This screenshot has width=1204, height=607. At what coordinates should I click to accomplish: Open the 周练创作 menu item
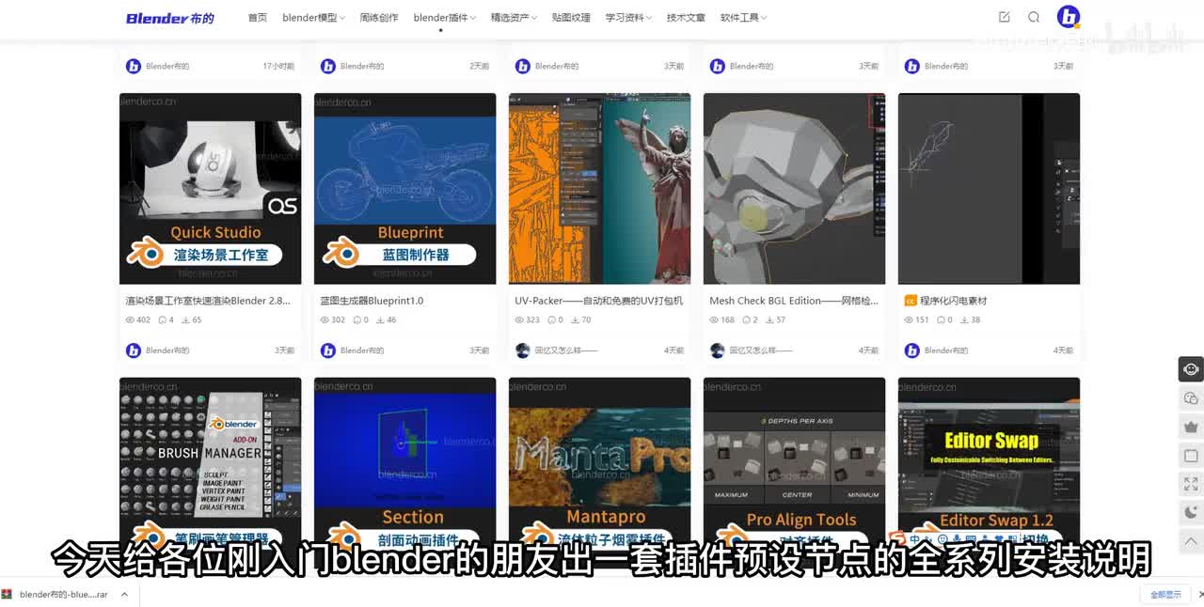(x=379, y=18)
